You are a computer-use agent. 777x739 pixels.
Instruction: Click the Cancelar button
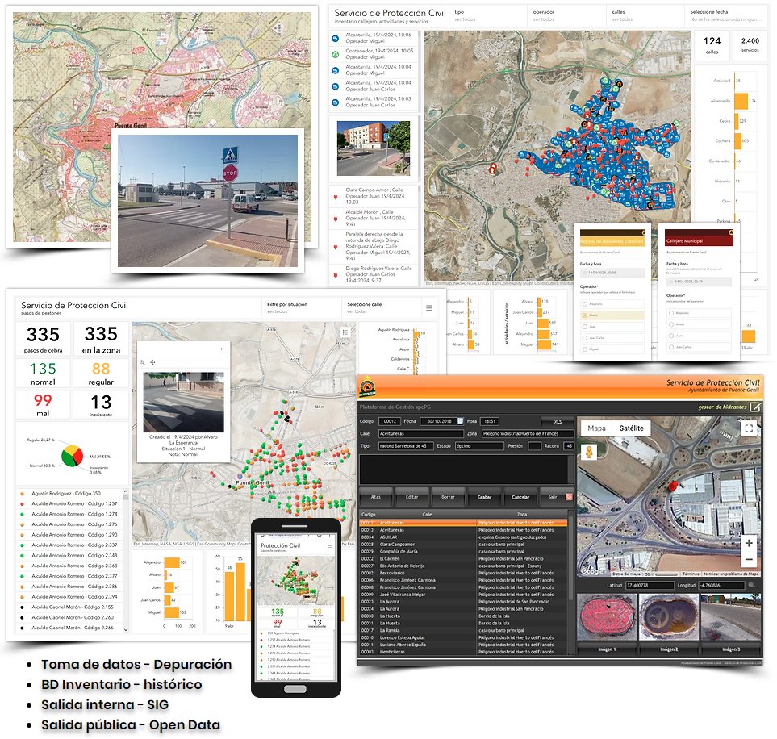520,497
